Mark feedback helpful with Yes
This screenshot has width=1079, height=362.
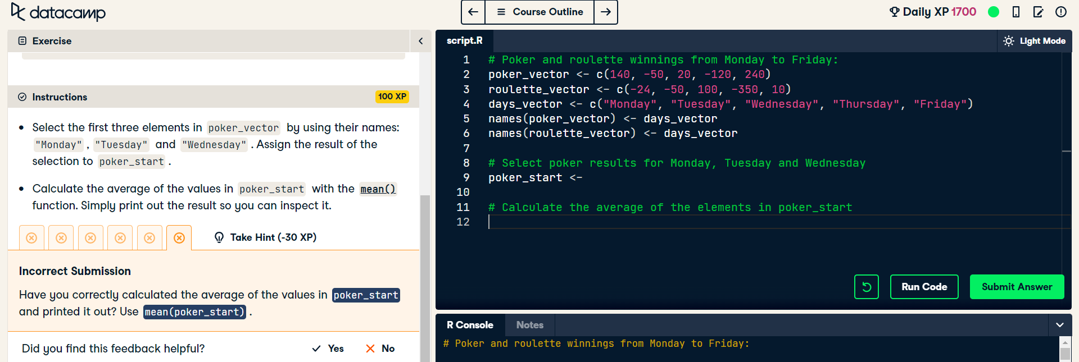(x=328, y=349)
